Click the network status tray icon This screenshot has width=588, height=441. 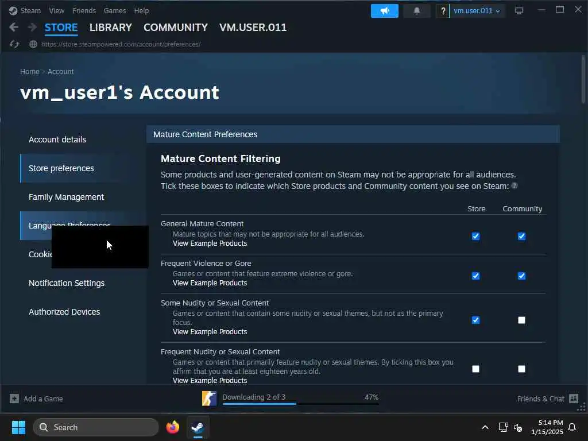pyautogui.click(x=503, y=427)
